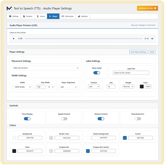The width and height of the screenshot is (165, 165).
Task: Click the Label Text input field
Action: pos(131,73)
